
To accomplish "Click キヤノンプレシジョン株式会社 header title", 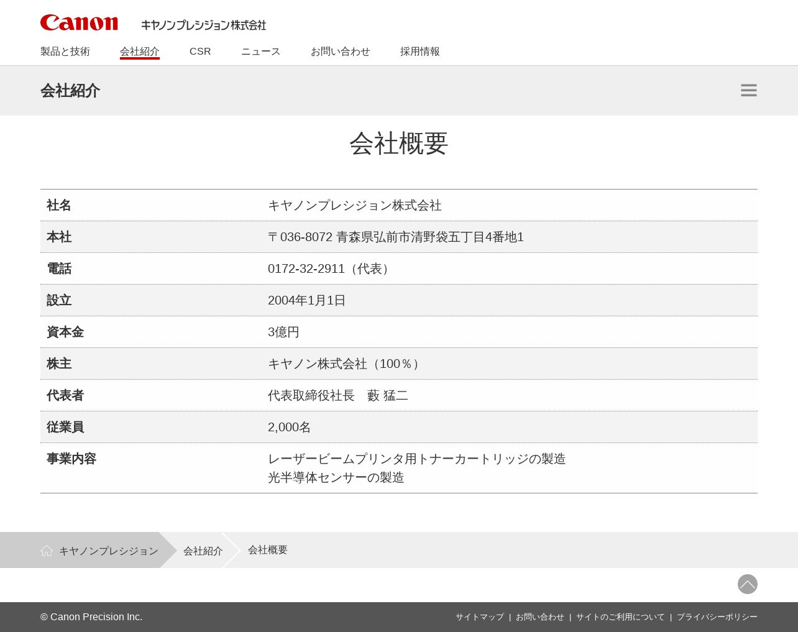I will pyautogui.click(x=204, y=25).
